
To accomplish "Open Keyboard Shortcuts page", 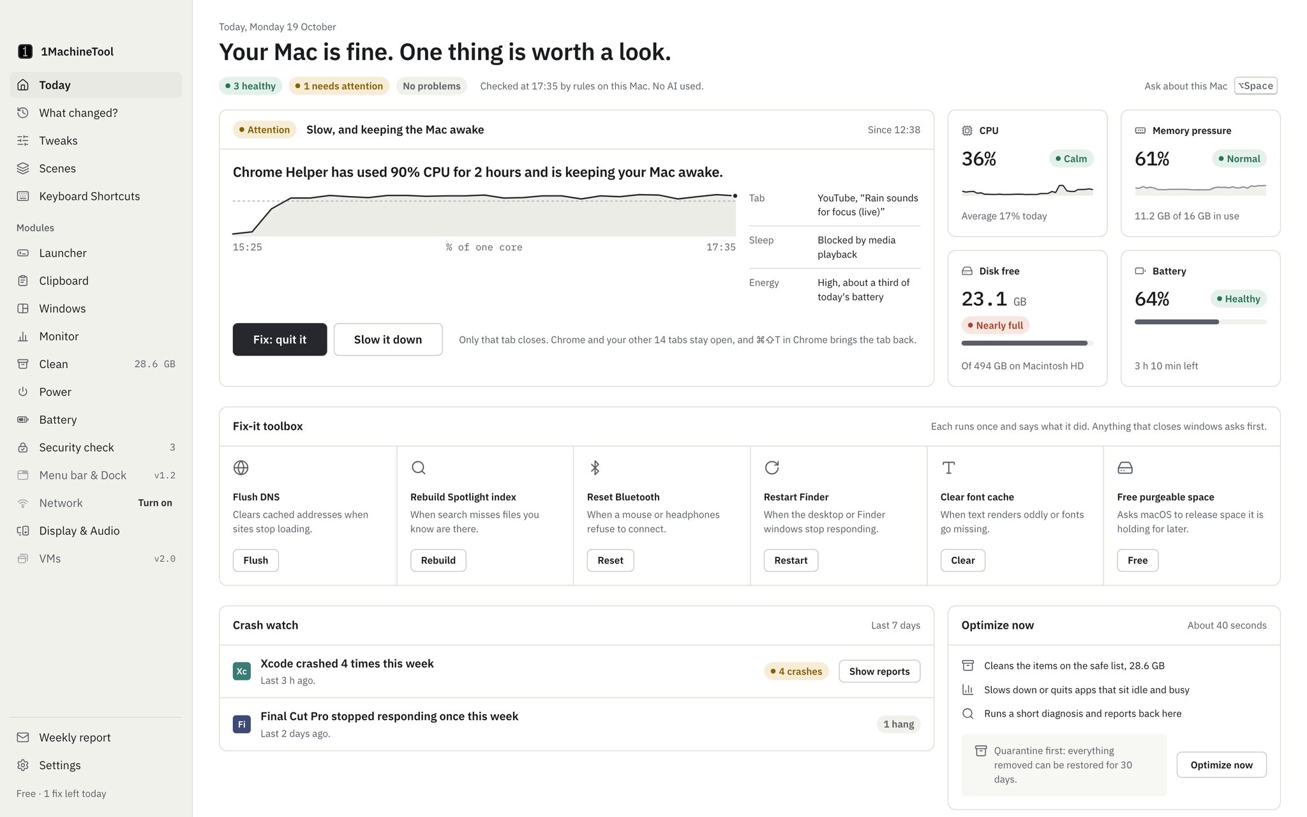I will (96, 196).
